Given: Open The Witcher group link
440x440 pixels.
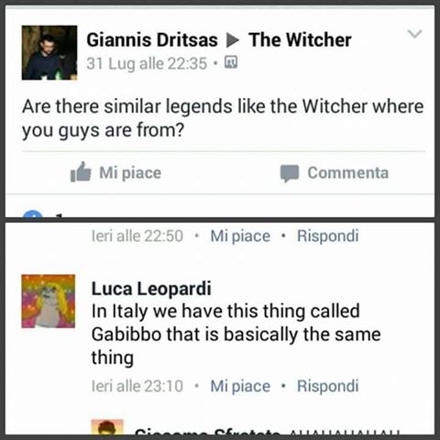Looking at the screenshot, I should (300, 39).
